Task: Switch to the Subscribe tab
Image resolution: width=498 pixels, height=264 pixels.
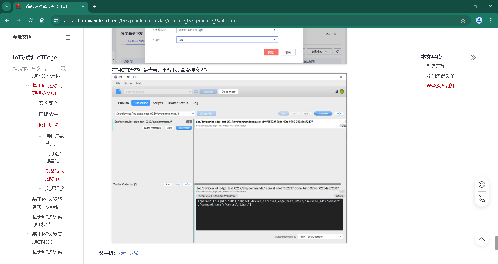Action: (x=141, y=103)
